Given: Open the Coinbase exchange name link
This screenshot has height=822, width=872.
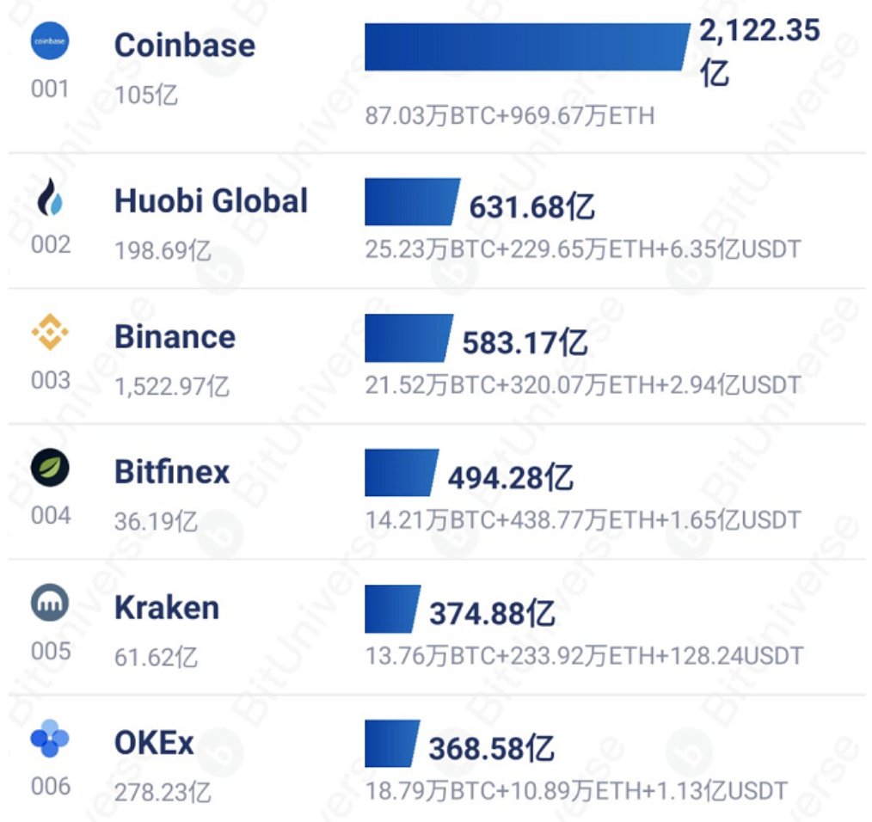Looking at the screenshot, I should (x=184, y=45).
